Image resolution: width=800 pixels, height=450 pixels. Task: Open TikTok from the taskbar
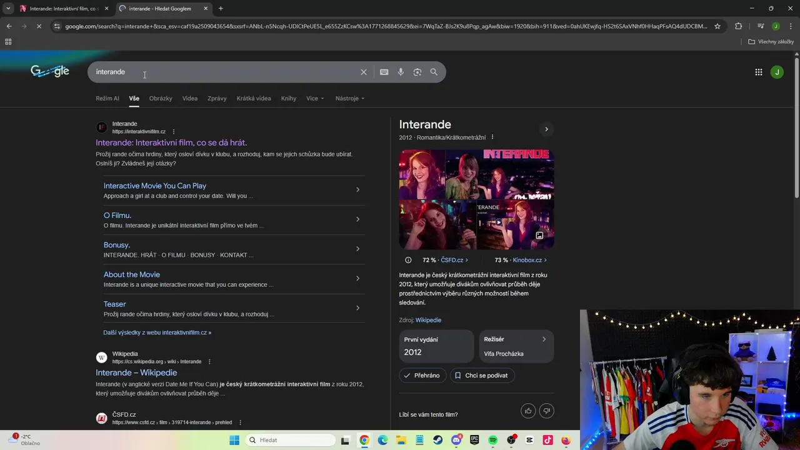point(548,440)
